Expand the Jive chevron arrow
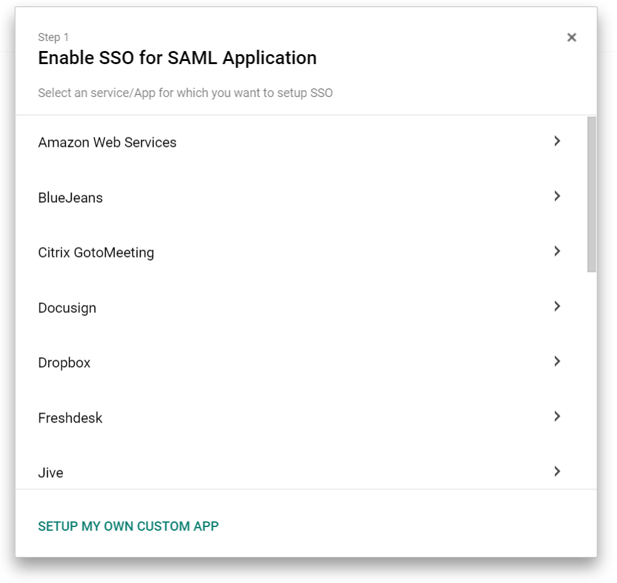The height and width of the screenshot is (583, 617). (557, 471)
